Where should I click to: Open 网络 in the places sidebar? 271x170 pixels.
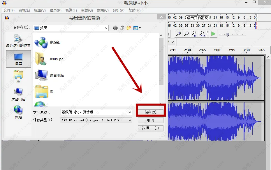pos(18,112)
